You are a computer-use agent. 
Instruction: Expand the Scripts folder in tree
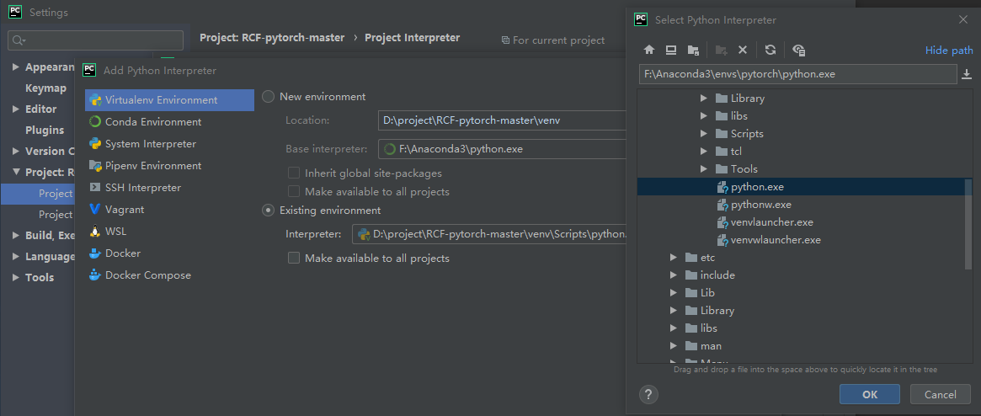[x=704, y=134]
